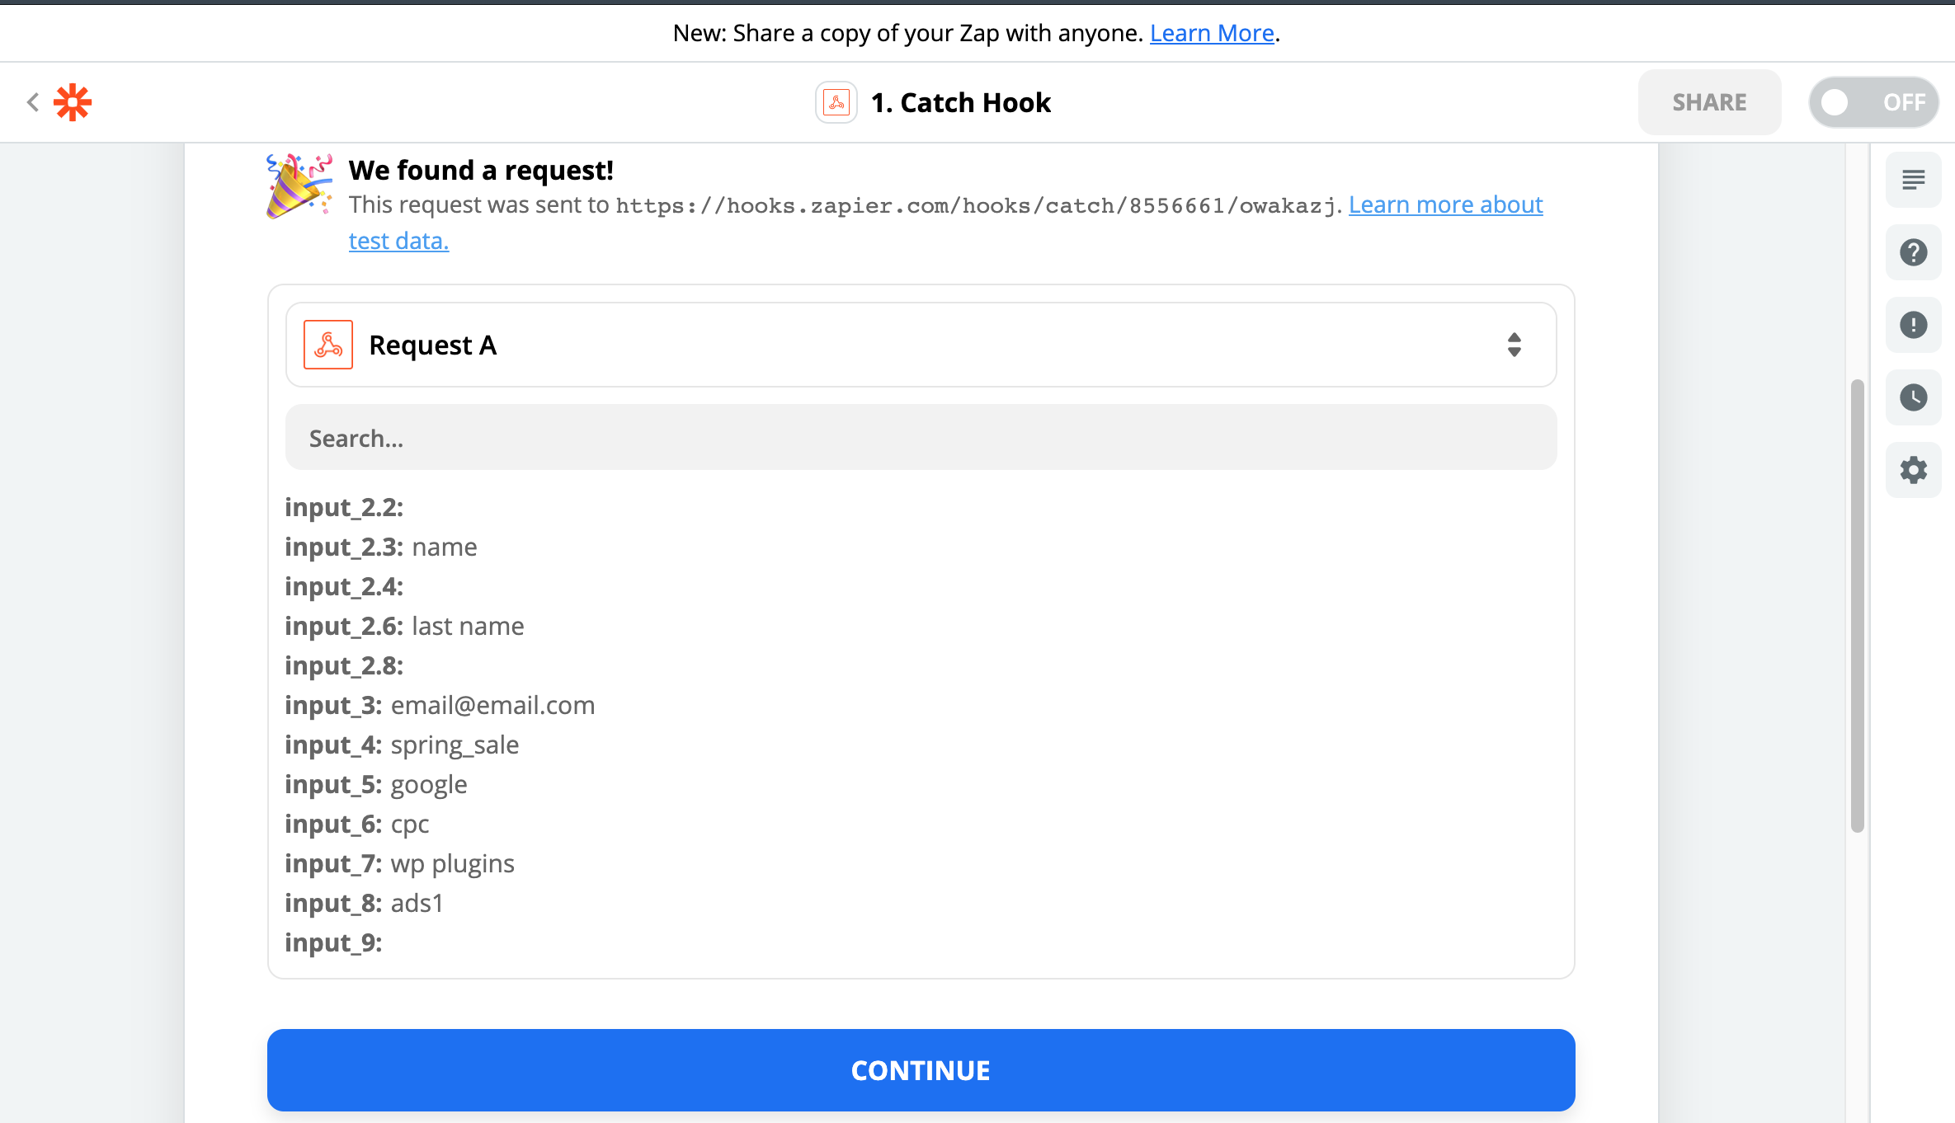Open the help panel from right sidebar
This screenshot has width=1955, height=1123.
click(1914, 252)
